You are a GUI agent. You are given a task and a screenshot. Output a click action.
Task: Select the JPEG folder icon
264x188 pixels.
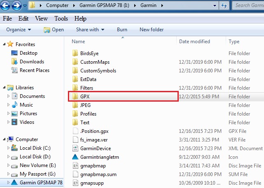[x=75, y=105]
